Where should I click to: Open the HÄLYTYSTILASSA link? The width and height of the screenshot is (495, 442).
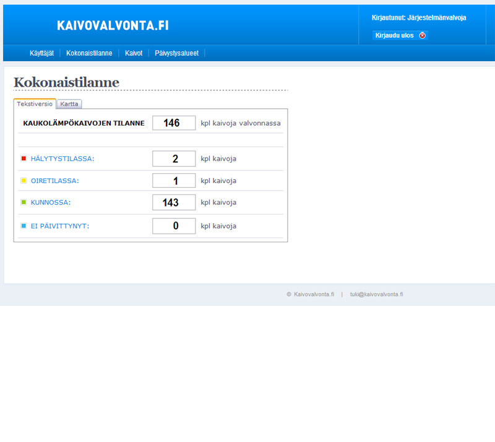(x=62, y=159)
